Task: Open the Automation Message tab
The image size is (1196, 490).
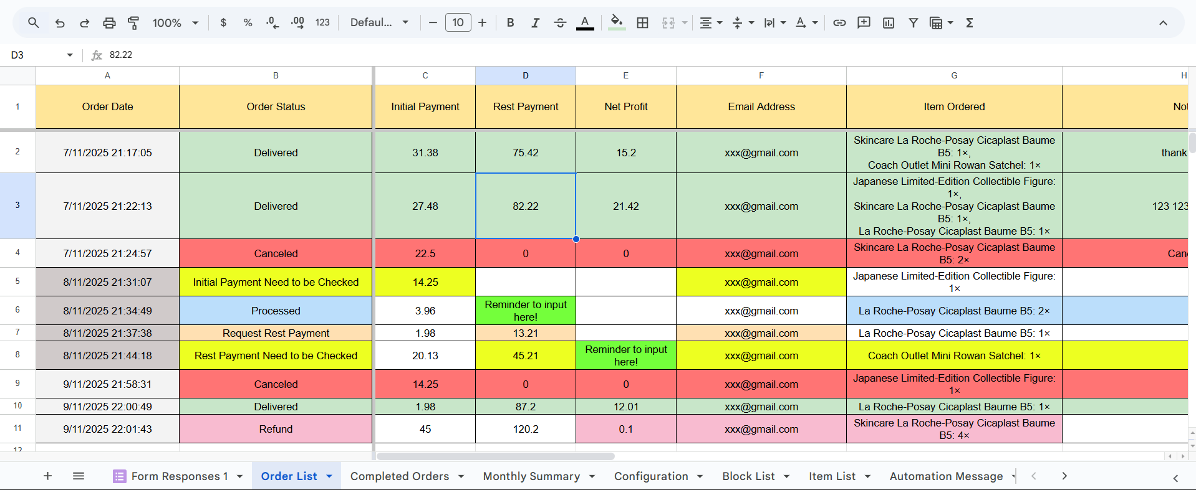Action: tap(946, 476)
